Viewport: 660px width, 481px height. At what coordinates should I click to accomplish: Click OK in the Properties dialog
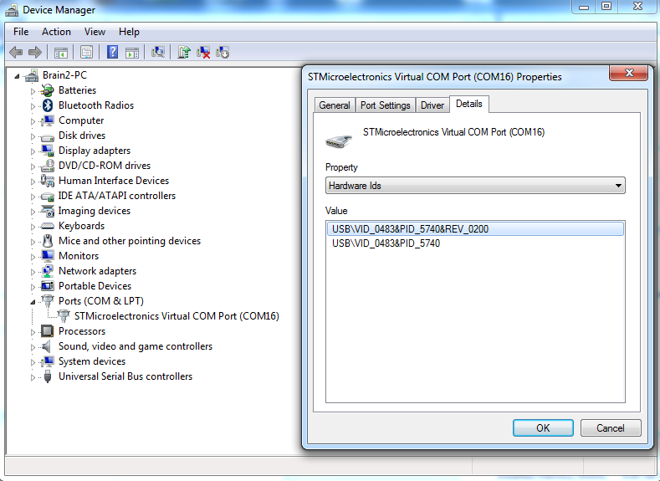543,428
